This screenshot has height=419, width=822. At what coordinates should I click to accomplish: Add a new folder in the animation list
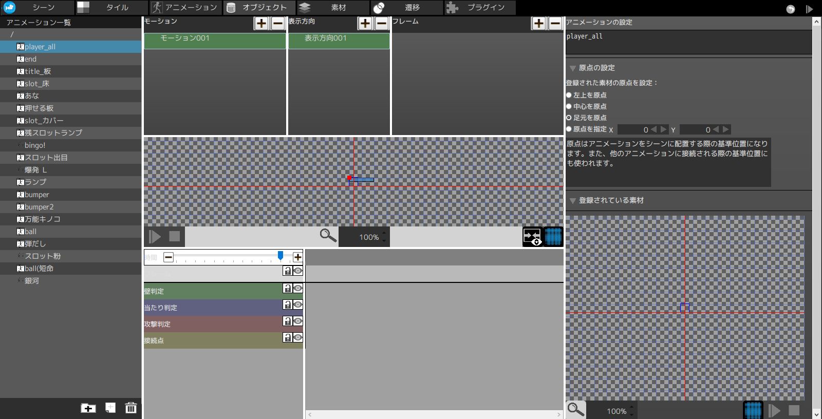coord(88,408)
